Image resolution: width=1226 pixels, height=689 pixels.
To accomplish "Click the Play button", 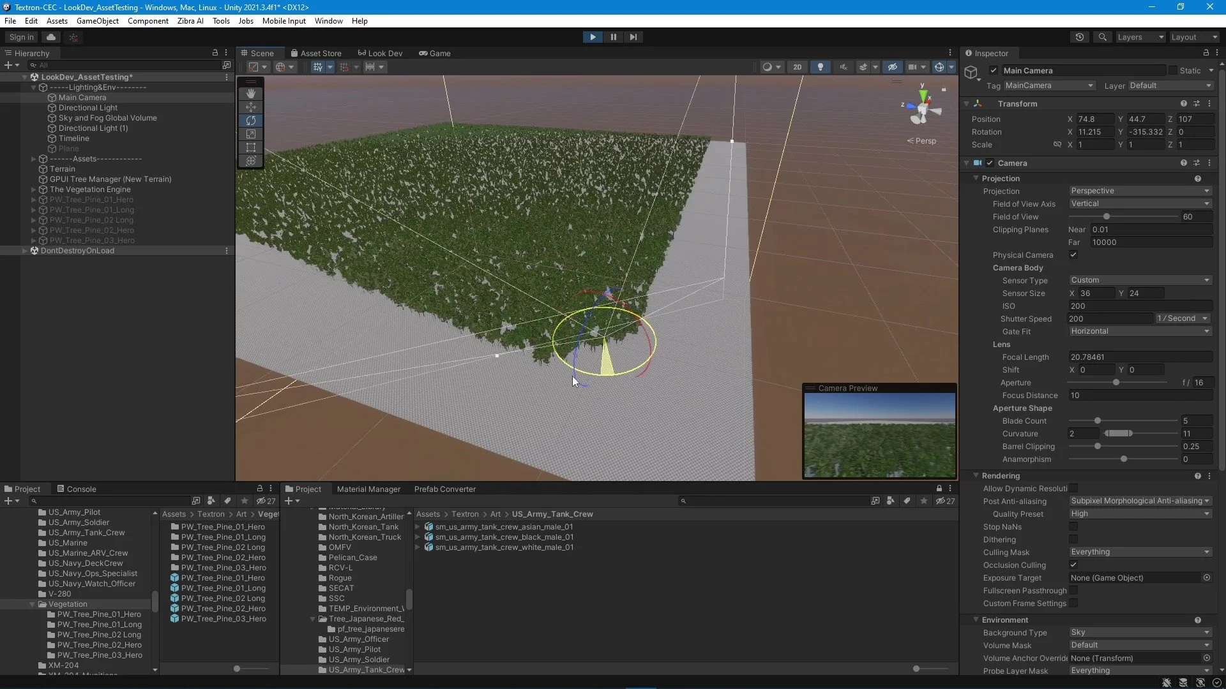I will (x=593, y=37).
